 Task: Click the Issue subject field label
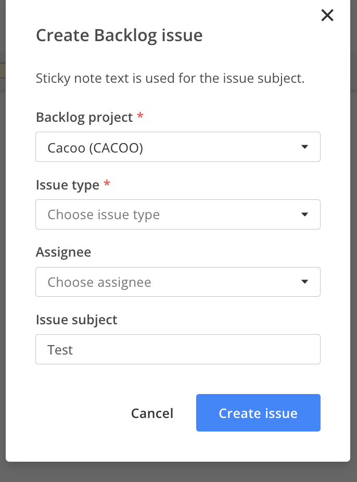tap(76, 320)
